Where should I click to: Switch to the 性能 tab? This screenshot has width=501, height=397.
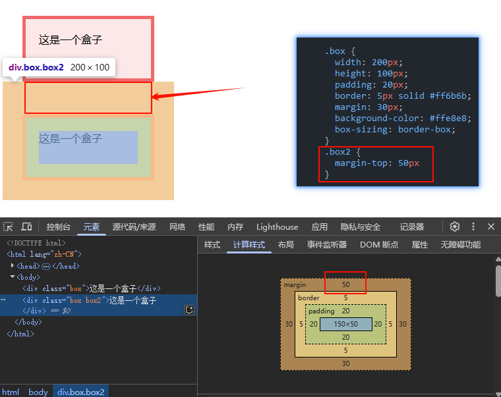pos(206,227)
